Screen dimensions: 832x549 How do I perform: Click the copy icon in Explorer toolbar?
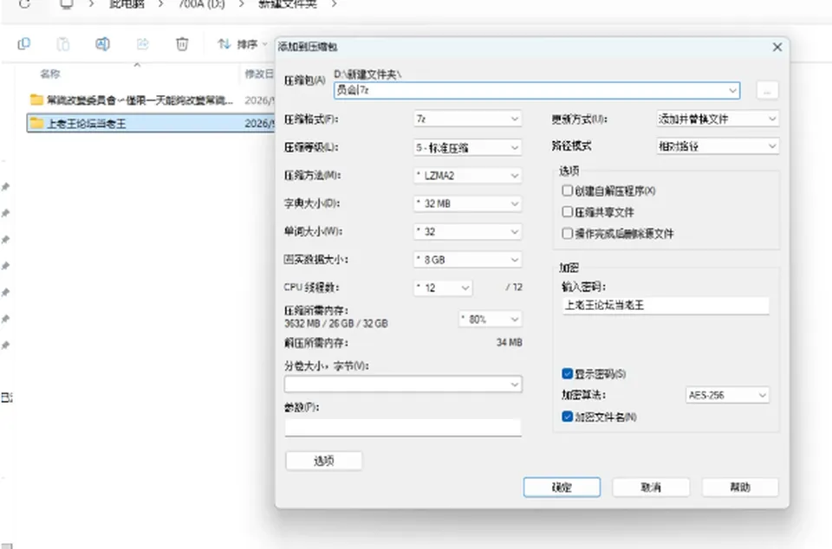coord(24,44)
